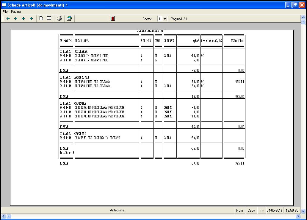This screenshot has height=220, width=307.
Task: Click the CHIUSURA total quantity "-16,00"
Action: click(195, 127)
